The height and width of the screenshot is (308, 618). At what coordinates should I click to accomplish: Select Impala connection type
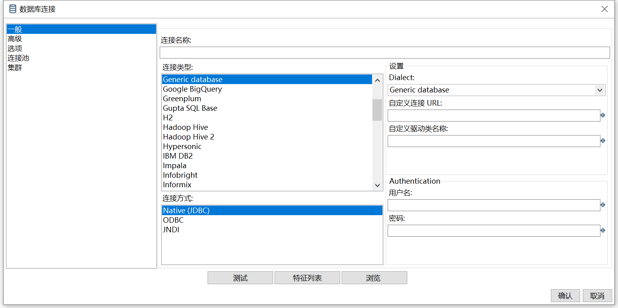[x=267, y=165]
